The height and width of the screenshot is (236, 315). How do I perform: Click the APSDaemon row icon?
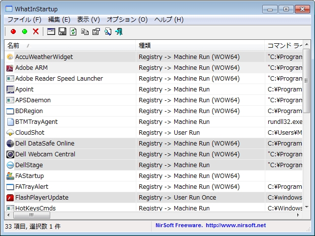pyautogui.click(x=10, y=100)
